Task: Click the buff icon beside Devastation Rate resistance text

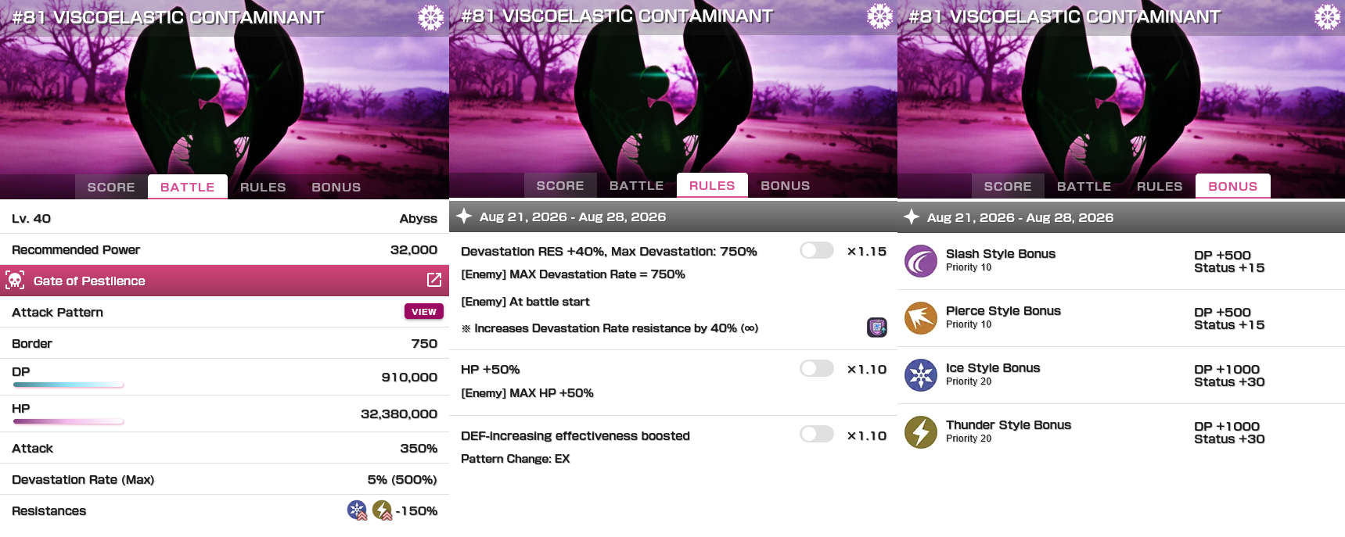Action: coord(877,327)
